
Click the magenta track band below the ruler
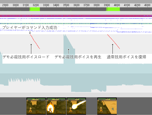click(x=76, y=16)
